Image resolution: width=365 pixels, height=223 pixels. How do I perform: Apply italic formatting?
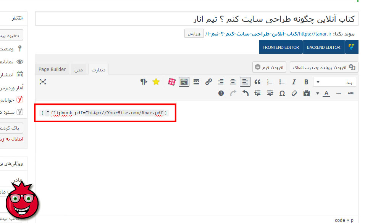pyautogui.click(x=294, y=82)
